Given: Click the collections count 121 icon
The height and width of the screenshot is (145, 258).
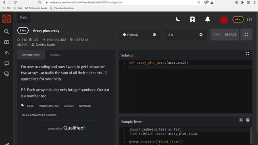Looking at the screenshot, I should (31, 39).
